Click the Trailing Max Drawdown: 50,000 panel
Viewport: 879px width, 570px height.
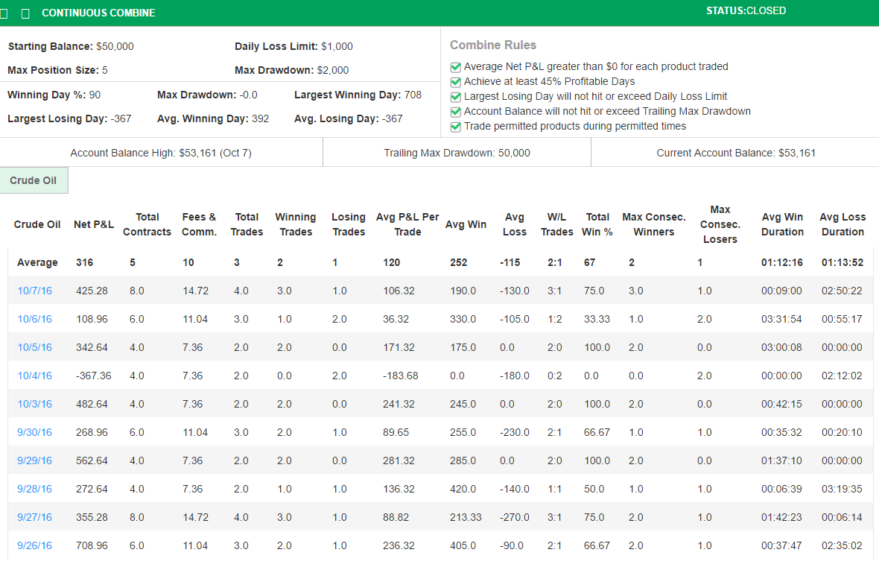(x=456, y=153)
